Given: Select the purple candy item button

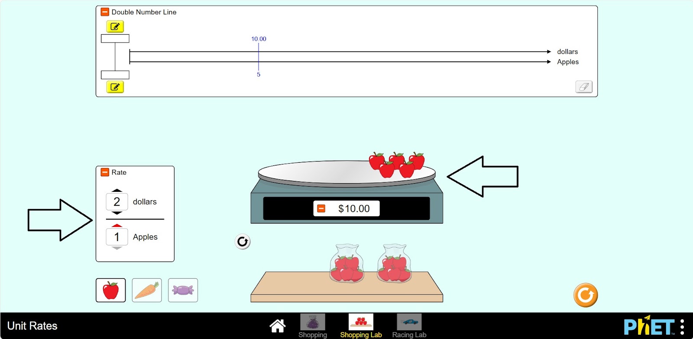Looking at the screenshot, I should click(183, 290).
